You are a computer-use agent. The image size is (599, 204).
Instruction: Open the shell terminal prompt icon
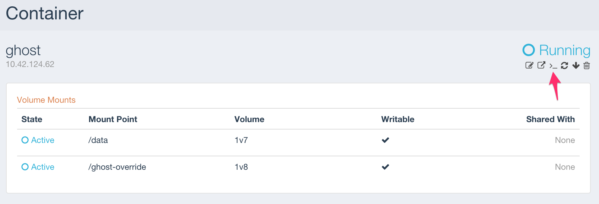553,66
